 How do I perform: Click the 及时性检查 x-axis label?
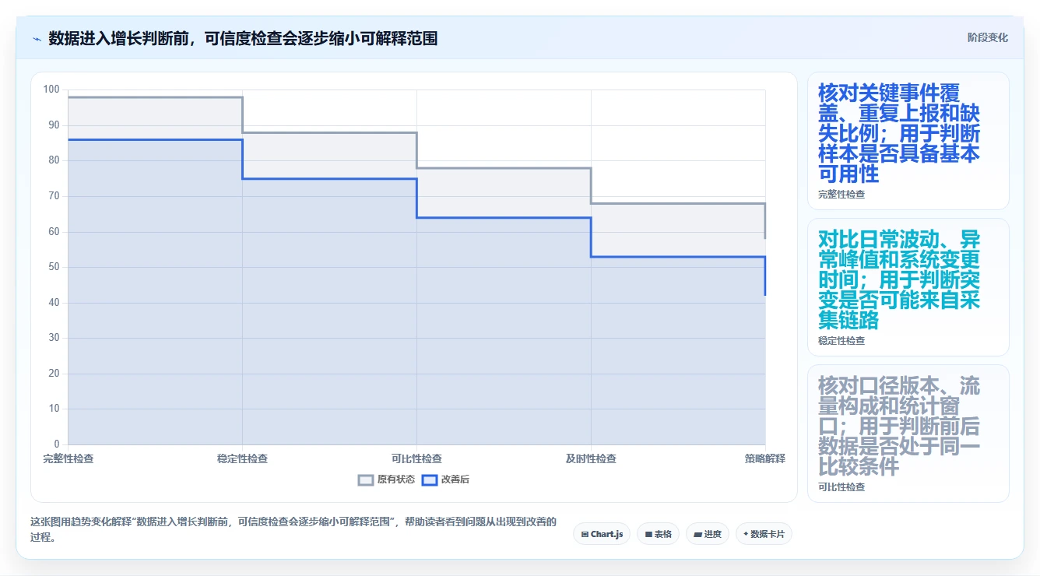coord(591,459)
